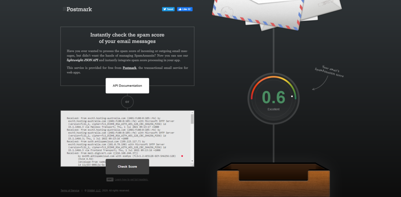Click the line Received: from out9.antispamcloud.com
This screenshot has height=197, width=401.
click(106, 141)
